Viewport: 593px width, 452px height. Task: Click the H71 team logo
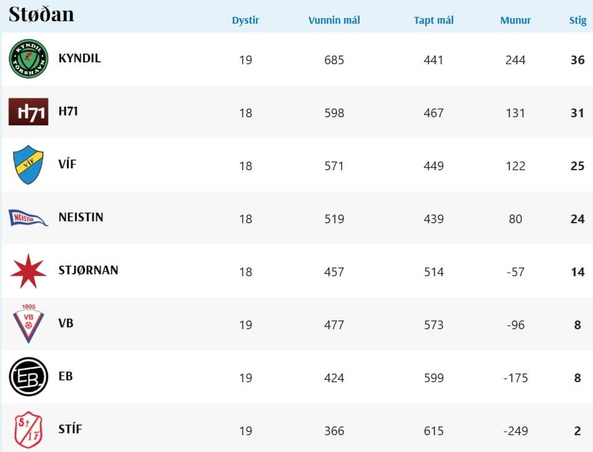tap(28, 112)
